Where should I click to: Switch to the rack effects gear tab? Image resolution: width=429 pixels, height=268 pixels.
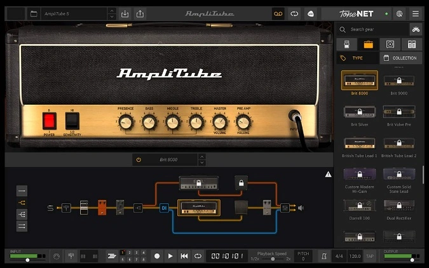tap(412, 44)
